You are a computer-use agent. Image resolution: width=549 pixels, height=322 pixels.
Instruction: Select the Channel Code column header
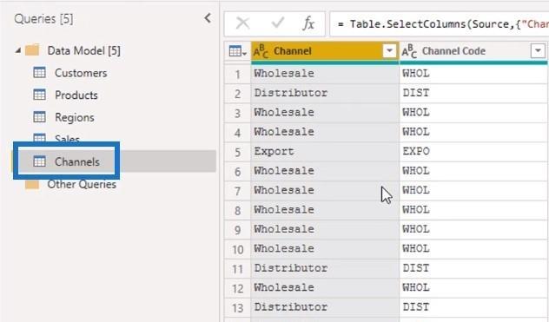(x=473, y=51)
